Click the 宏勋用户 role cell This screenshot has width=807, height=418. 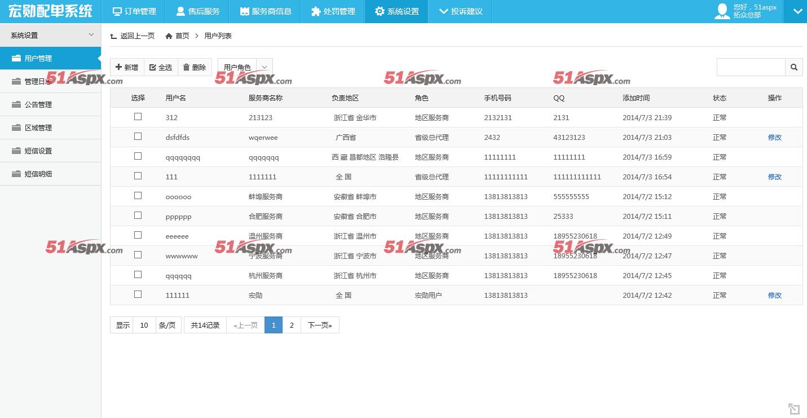tap(429, 295)
